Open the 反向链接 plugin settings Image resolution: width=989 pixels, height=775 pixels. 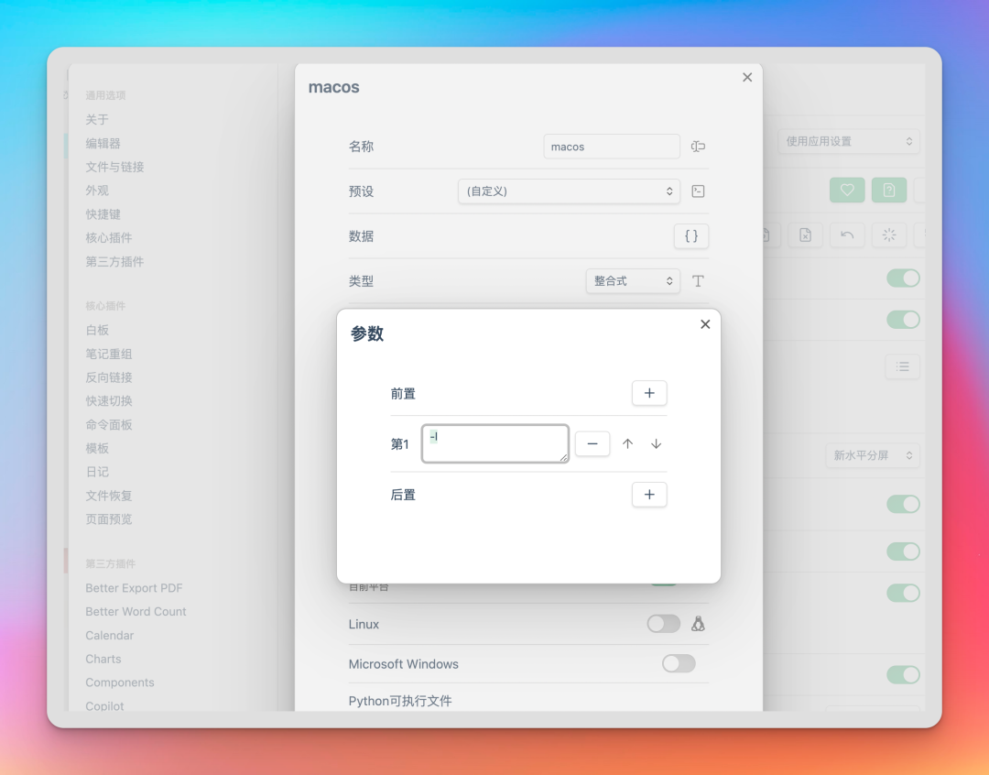click(108, 377)
